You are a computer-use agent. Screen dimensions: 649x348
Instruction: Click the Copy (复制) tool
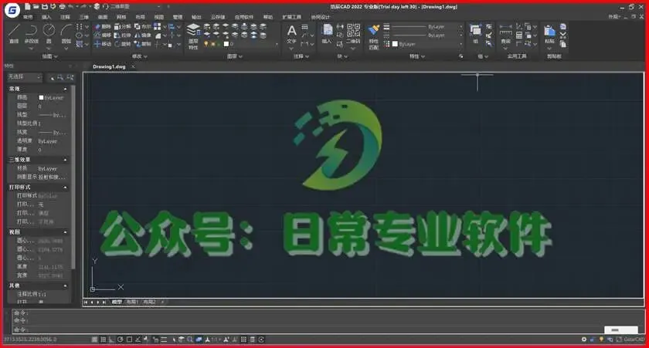point(142,44)
